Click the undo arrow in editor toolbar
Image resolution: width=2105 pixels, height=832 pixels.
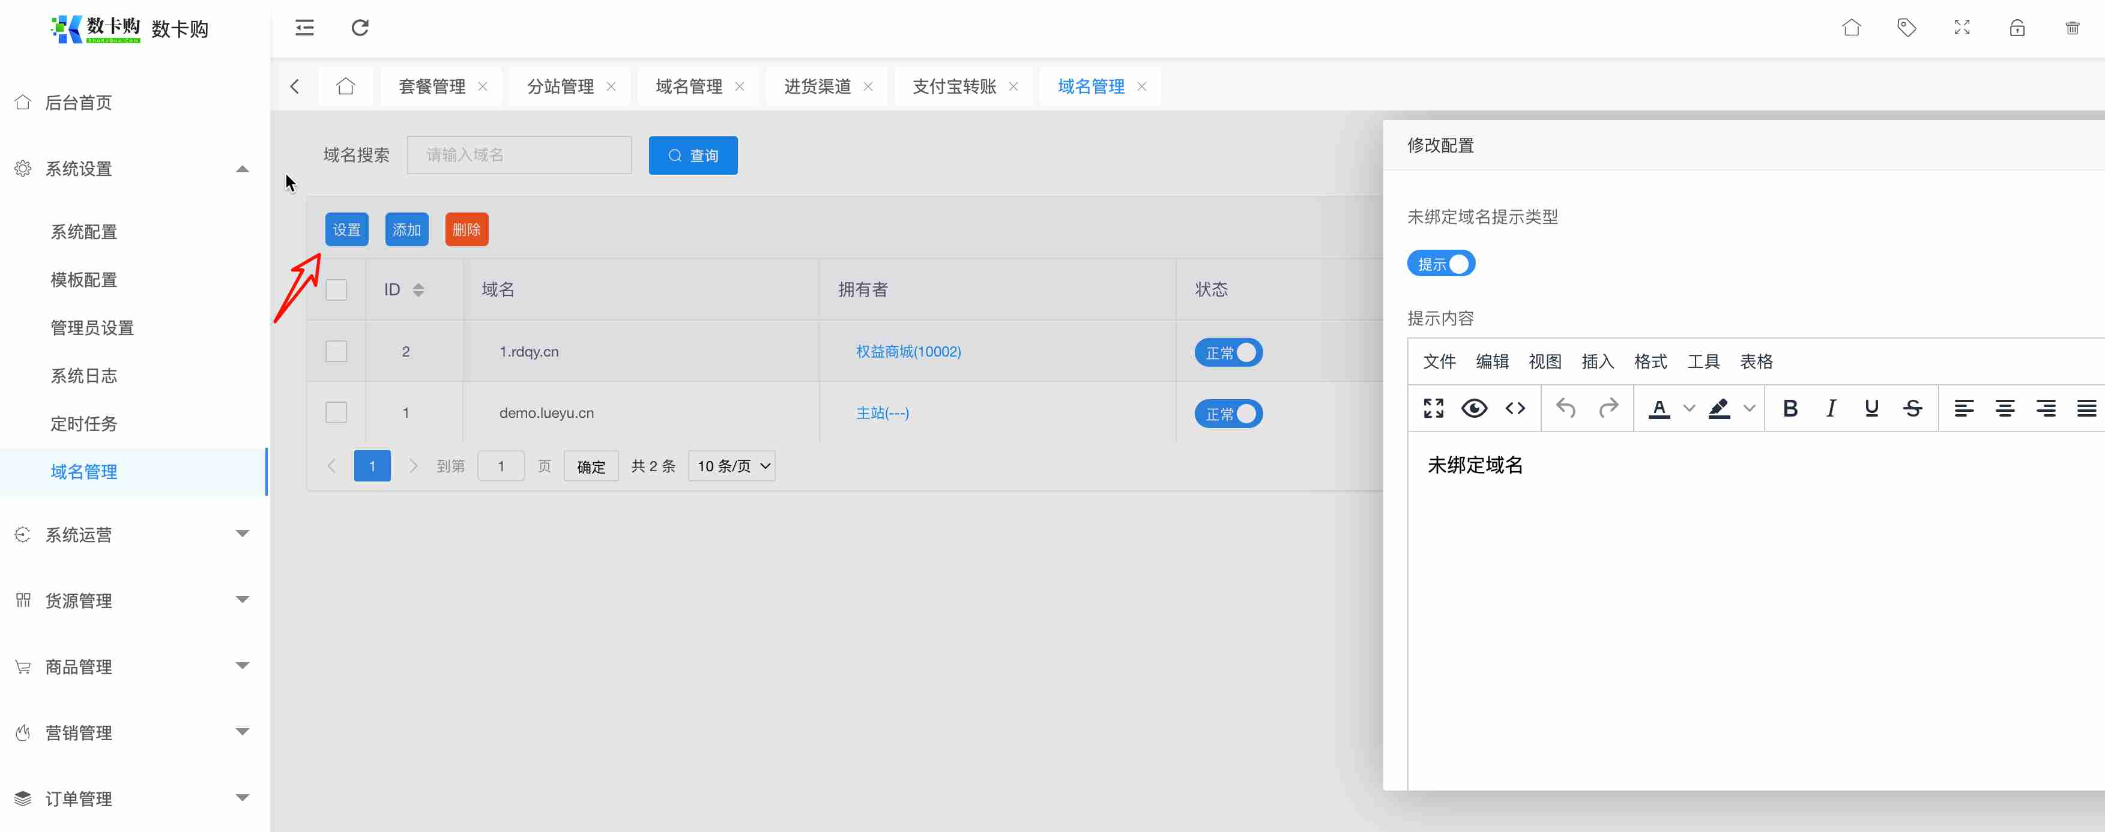click(x=1566, y=408)
